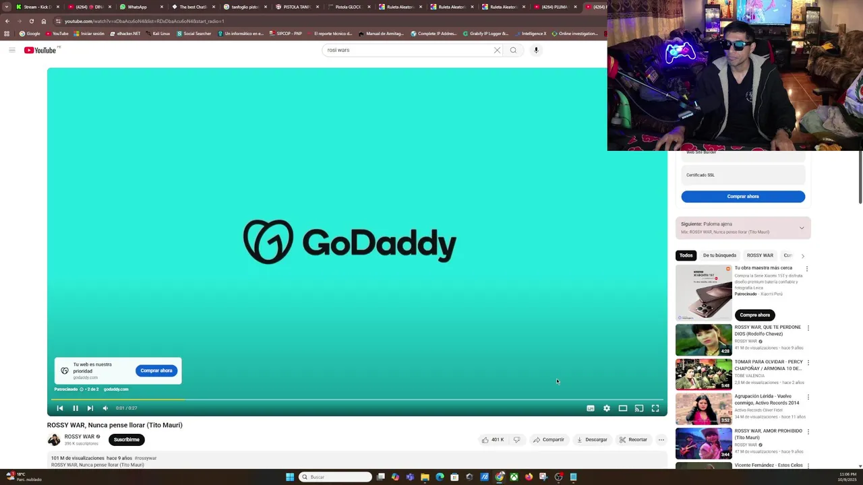Show more filter chips with right arrow
The image size is (863, 485).
click(802, 256)
